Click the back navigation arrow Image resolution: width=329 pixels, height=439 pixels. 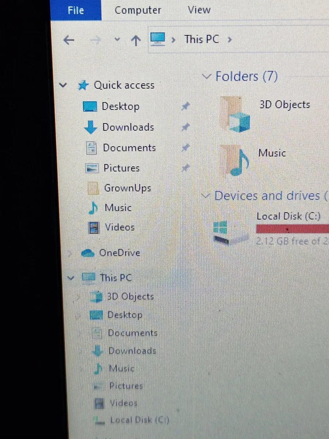pyautogui.click(x=69, y=40)
